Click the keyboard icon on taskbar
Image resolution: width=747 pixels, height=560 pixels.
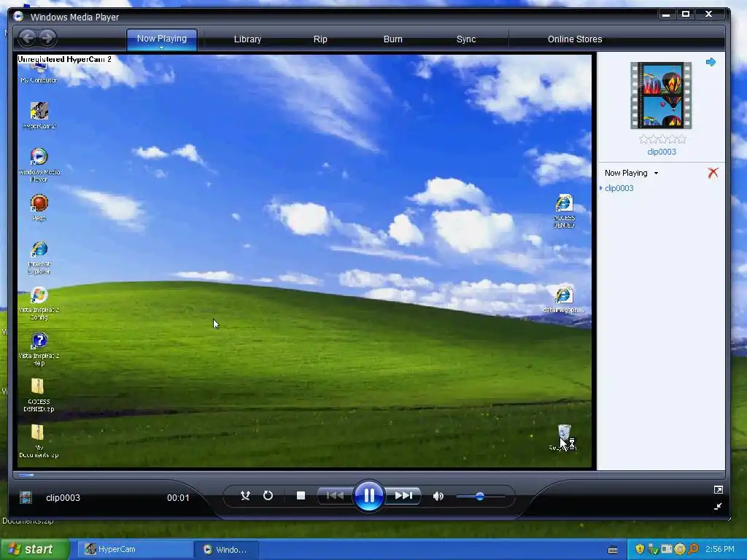click(613, 550)
